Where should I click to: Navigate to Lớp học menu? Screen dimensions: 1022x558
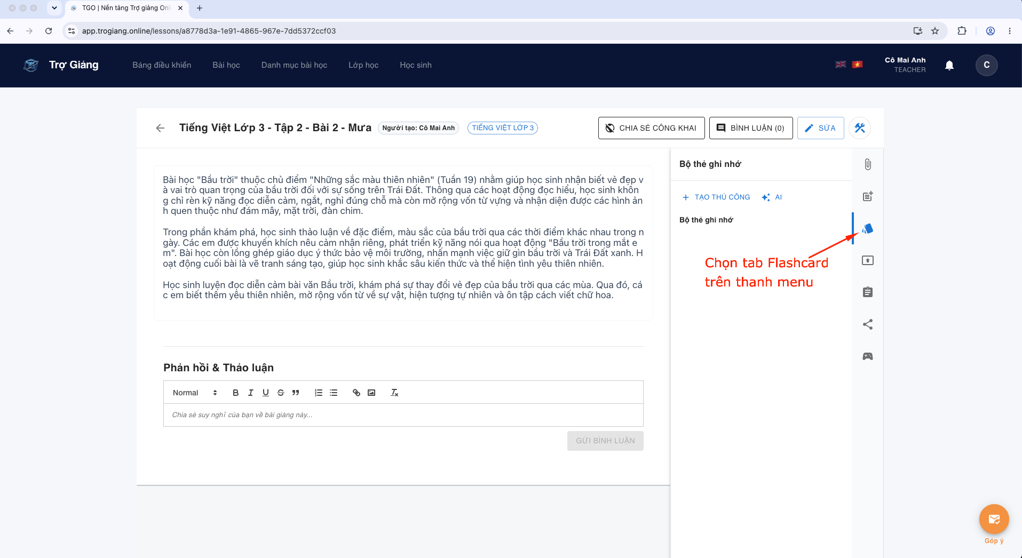[x=363, y=65]
